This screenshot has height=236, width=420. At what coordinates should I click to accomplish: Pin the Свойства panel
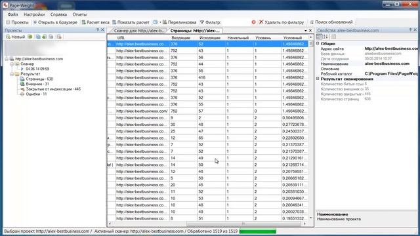click(410, 29)
